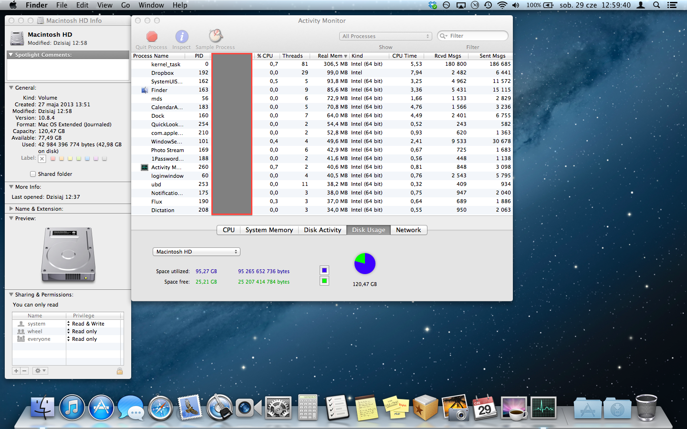Switch to the System Memory tab
Viewport: 687px width, 429px height.
pos(269,230)
